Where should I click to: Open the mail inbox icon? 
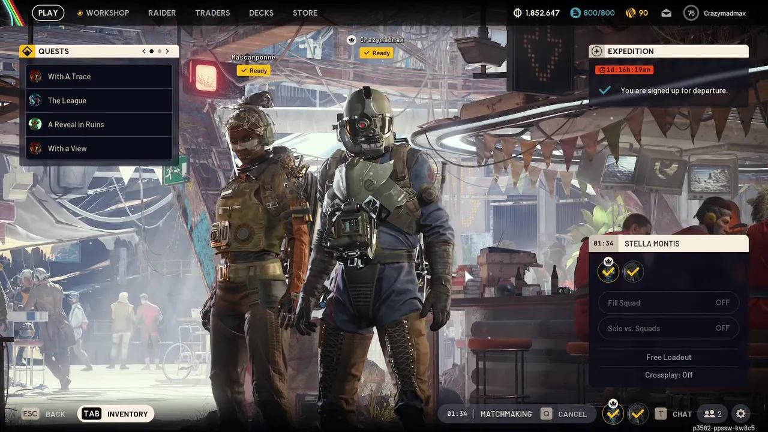pyautogui.click(x=666, y=13)
